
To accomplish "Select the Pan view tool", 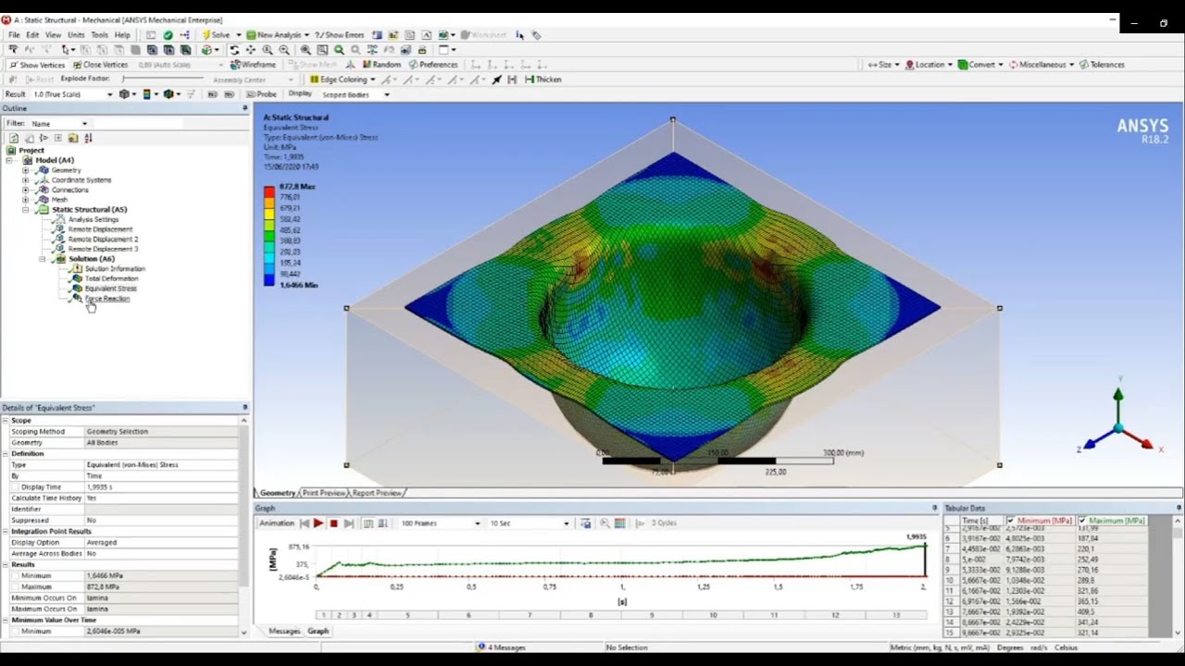I will point(251,50).
